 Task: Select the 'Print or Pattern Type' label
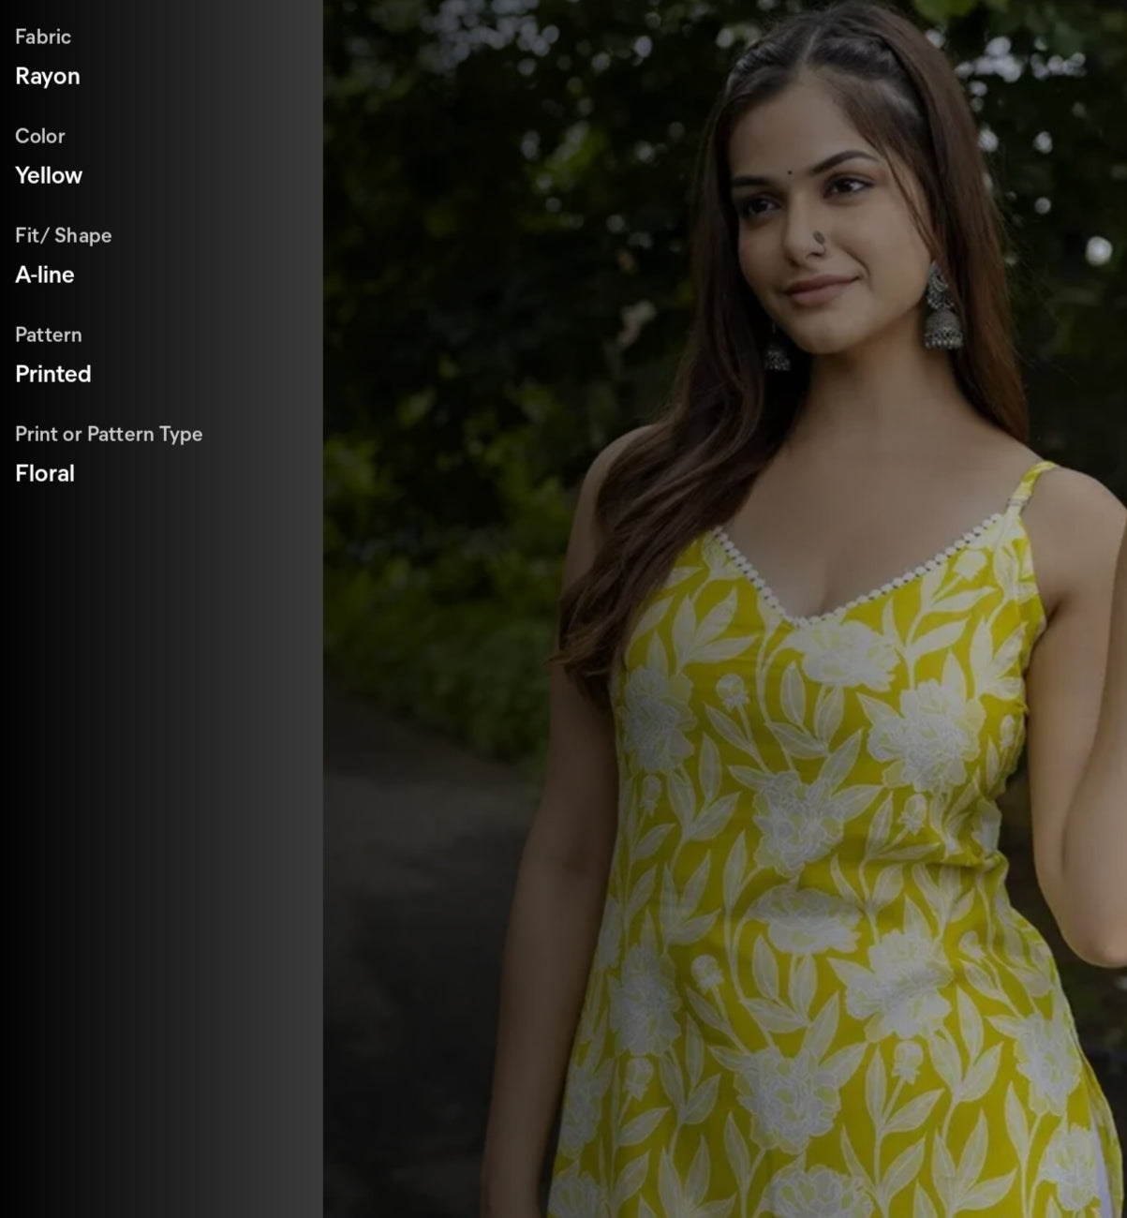click(109, 434)
